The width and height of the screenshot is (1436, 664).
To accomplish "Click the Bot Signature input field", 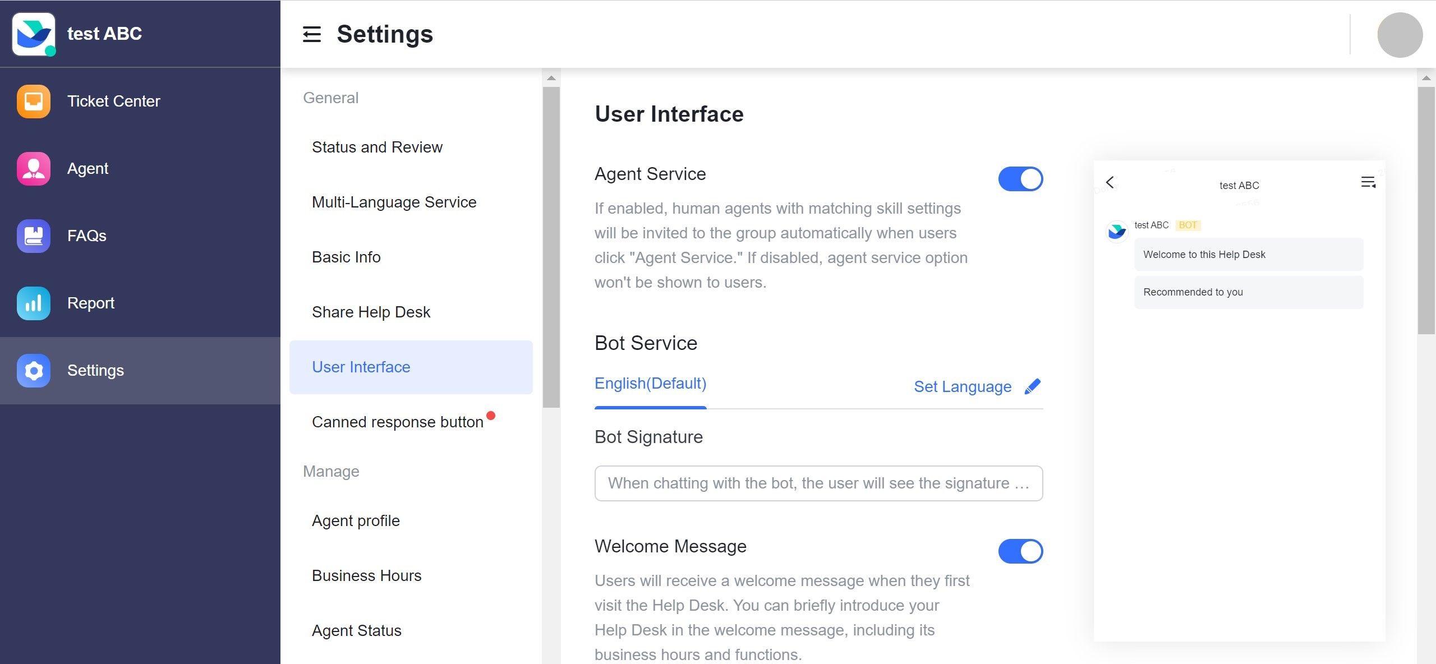I will 818,483.
